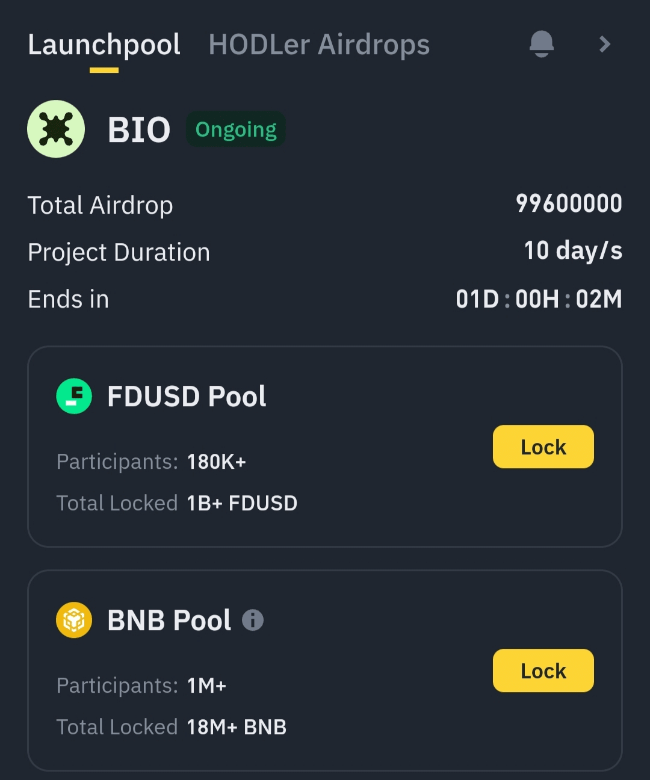The height and width of the screenshot is (780, 650).
Task: Tap the 18M+ BNB total locked
Action: click(x=237, y=727)
